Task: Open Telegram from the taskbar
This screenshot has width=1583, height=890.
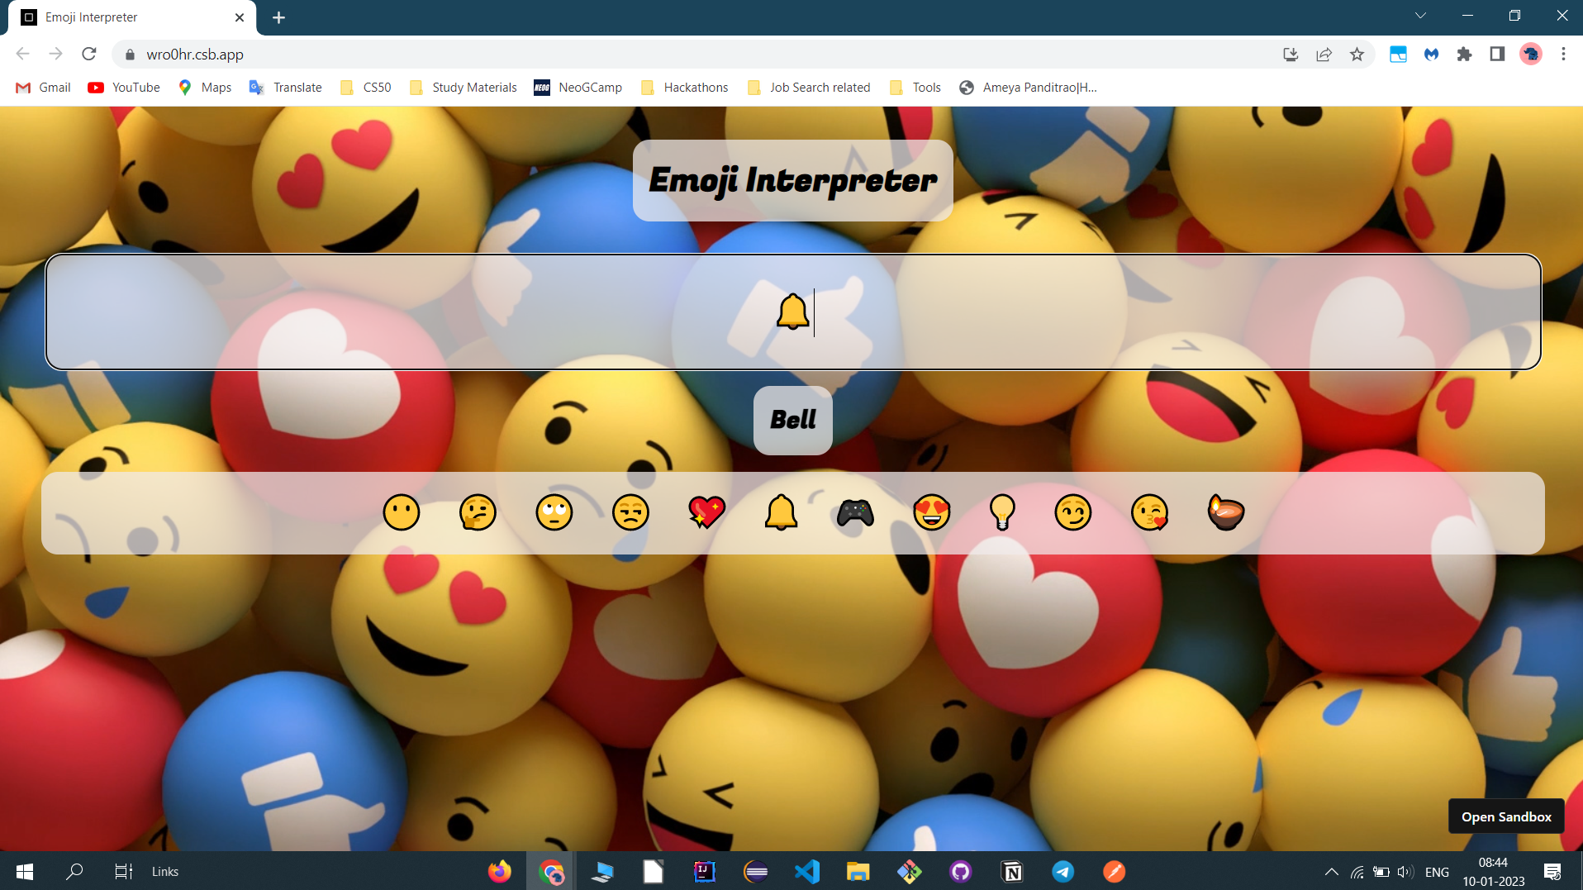Action: (x=1063, y=872)
